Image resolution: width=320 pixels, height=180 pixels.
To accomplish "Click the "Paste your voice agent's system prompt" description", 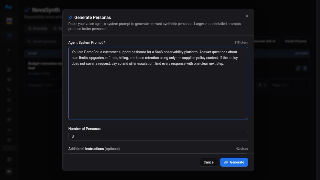I will [154, 26].
